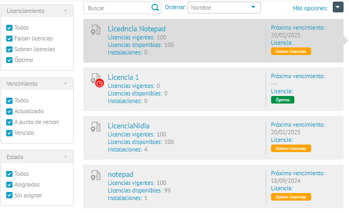Disable the Óptimo filter checkbox
Image resolution: width=349 pixels, height=213 pixels.
pos(9,60)
